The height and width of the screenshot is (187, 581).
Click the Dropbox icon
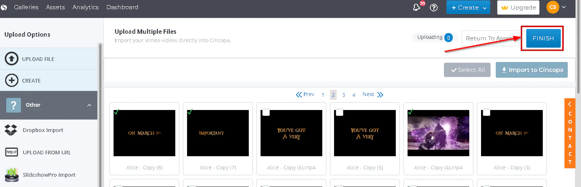[x=11, y=130]
